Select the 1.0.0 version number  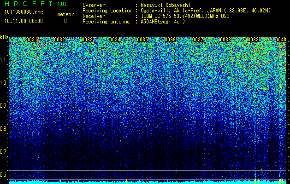(63, 4)
